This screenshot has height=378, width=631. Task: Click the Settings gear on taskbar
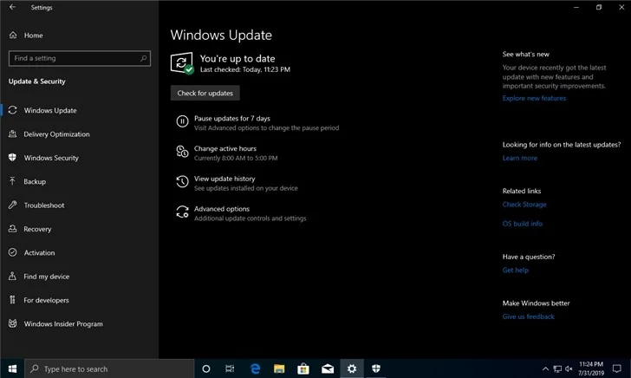352,368
